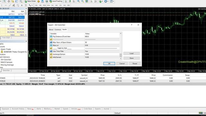Click the auto scroll chart icon
This screenshot has width=206, height=116.
click(91, 1)
